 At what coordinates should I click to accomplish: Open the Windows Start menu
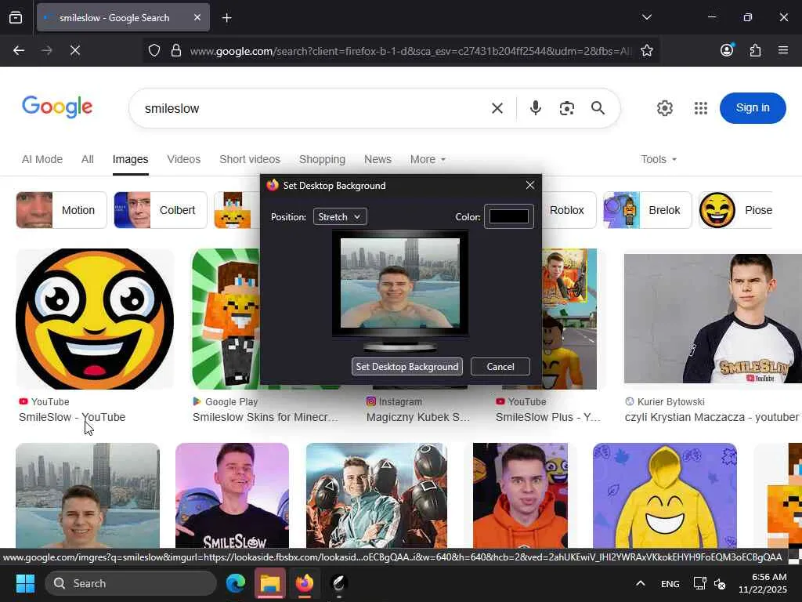(25, 583)
